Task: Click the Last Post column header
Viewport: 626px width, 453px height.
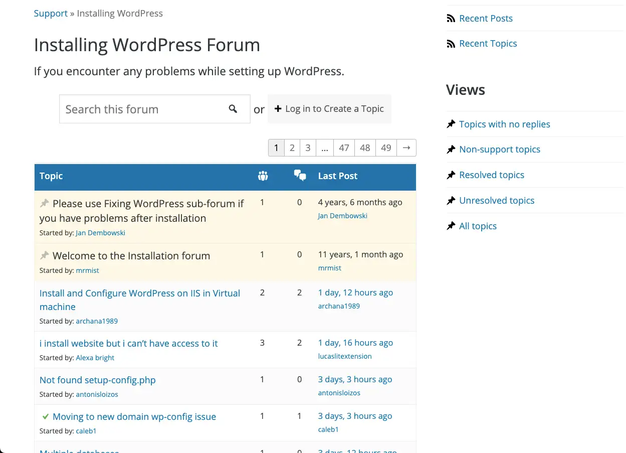Action: (338, 176)
